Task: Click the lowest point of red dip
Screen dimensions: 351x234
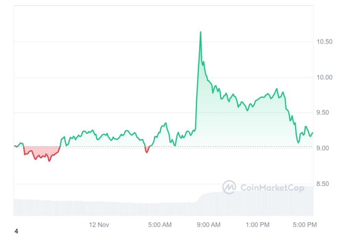Action: [x=49, y=161]
